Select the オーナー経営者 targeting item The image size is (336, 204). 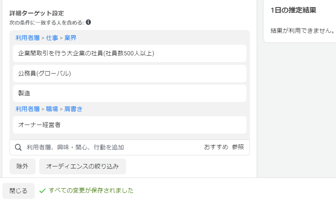[x=130, y=125]
